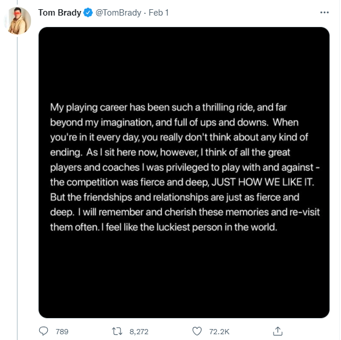
Task: Open the reply comment bubble icon
Action: point(43,331)
